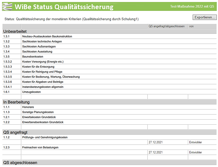Select the Sachkosten Außenanlagen entry
Viewport: 218px width, 167px height.
coord(39,46)
